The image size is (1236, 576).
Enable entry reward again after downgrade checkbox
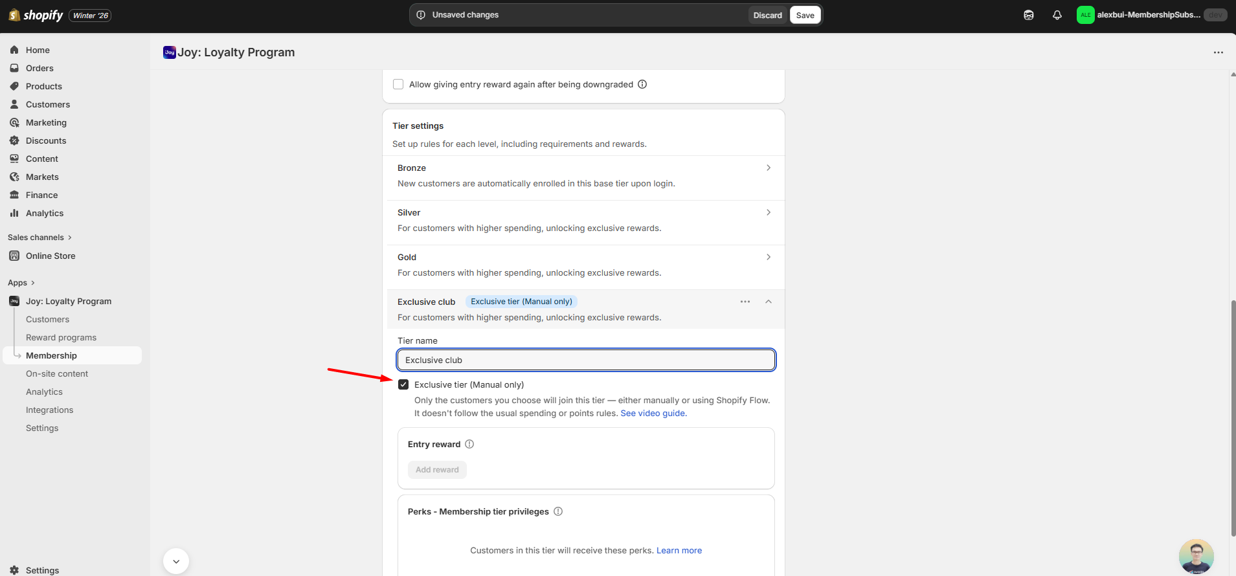(x=398, y=84)
